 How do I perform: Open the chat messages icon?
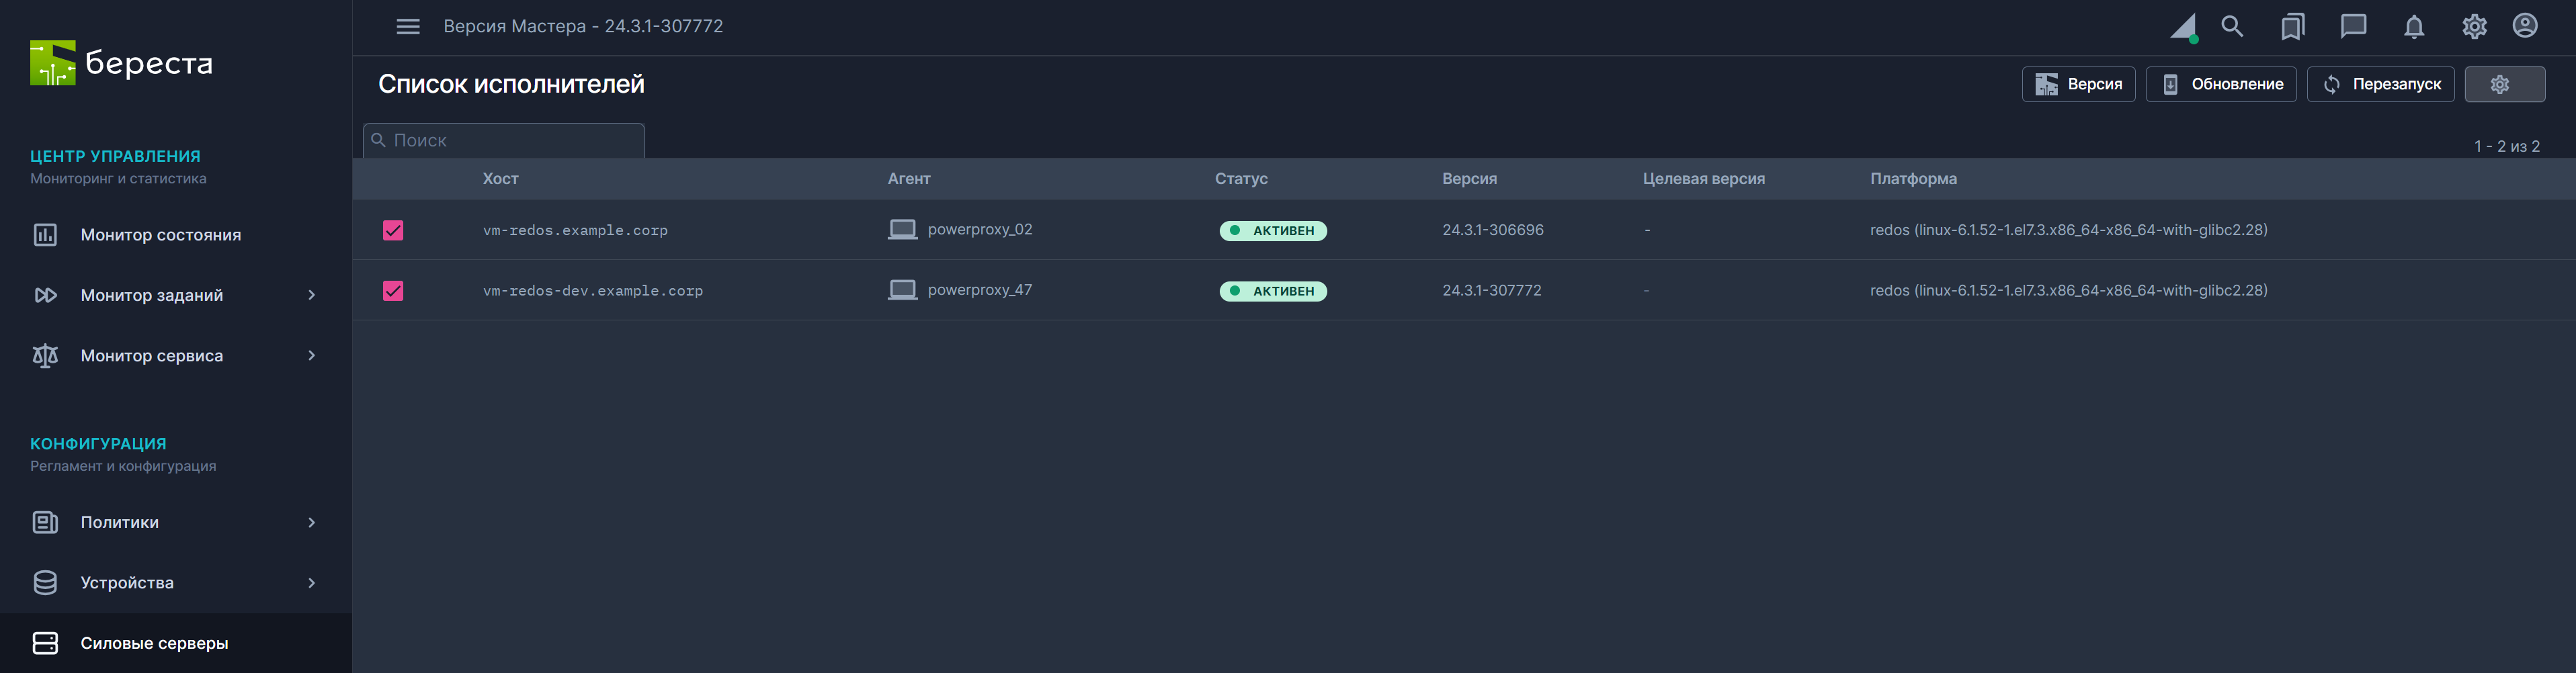[2353, 27]
